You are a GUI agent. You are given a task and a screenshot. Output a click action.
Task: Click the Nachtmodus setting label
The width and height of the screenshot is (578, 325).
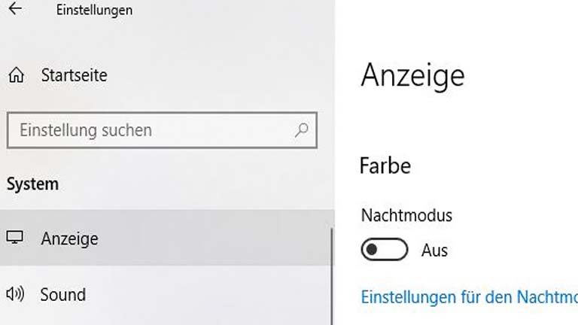(x=406, y=215)
